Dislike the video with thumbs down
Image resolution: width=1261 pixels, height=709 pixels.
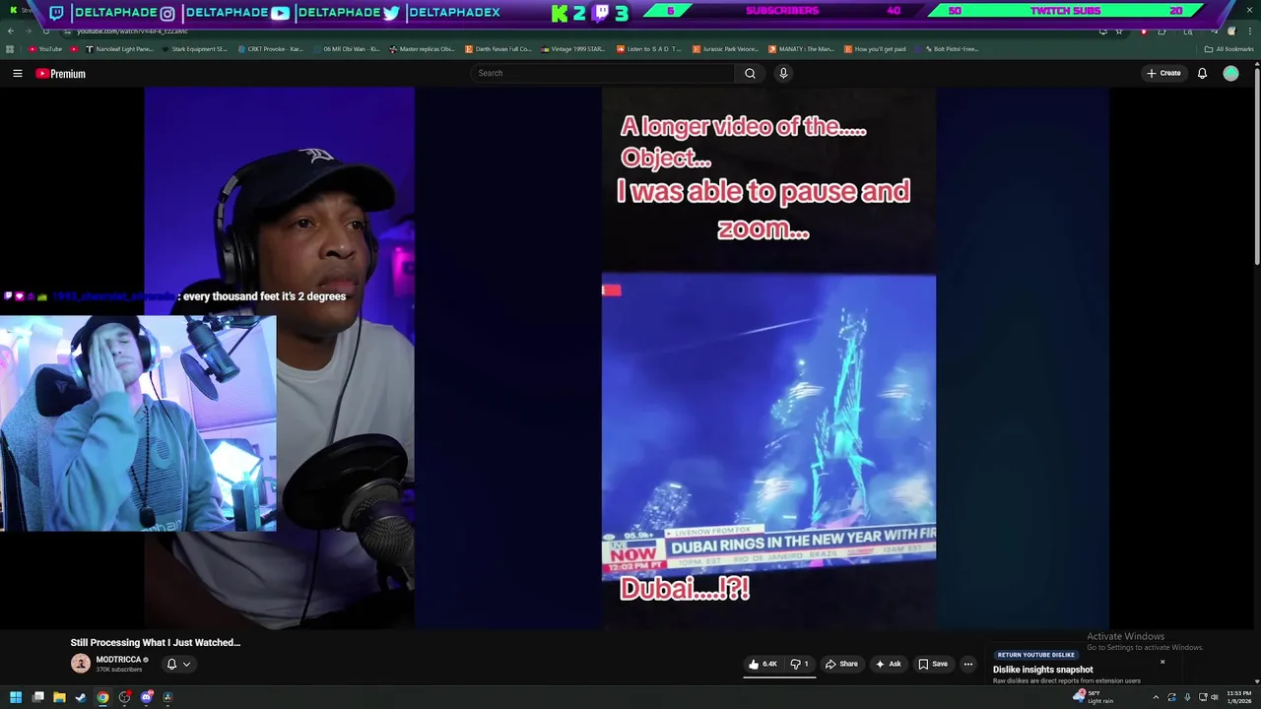799,664
